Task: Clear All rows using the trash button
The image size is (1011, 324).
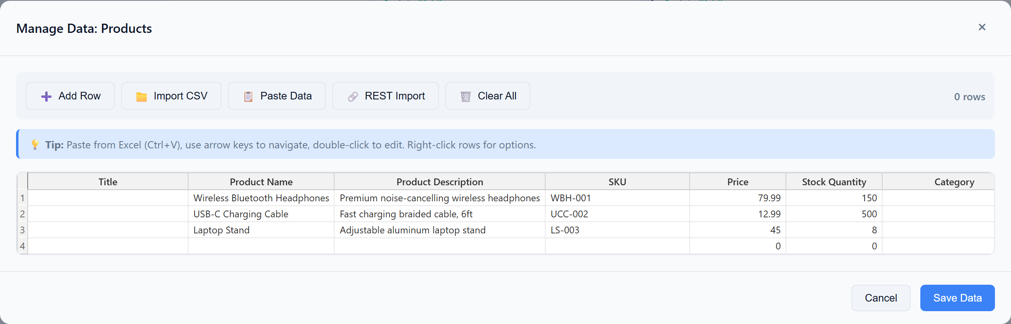Action: click(x=488, y=96)
